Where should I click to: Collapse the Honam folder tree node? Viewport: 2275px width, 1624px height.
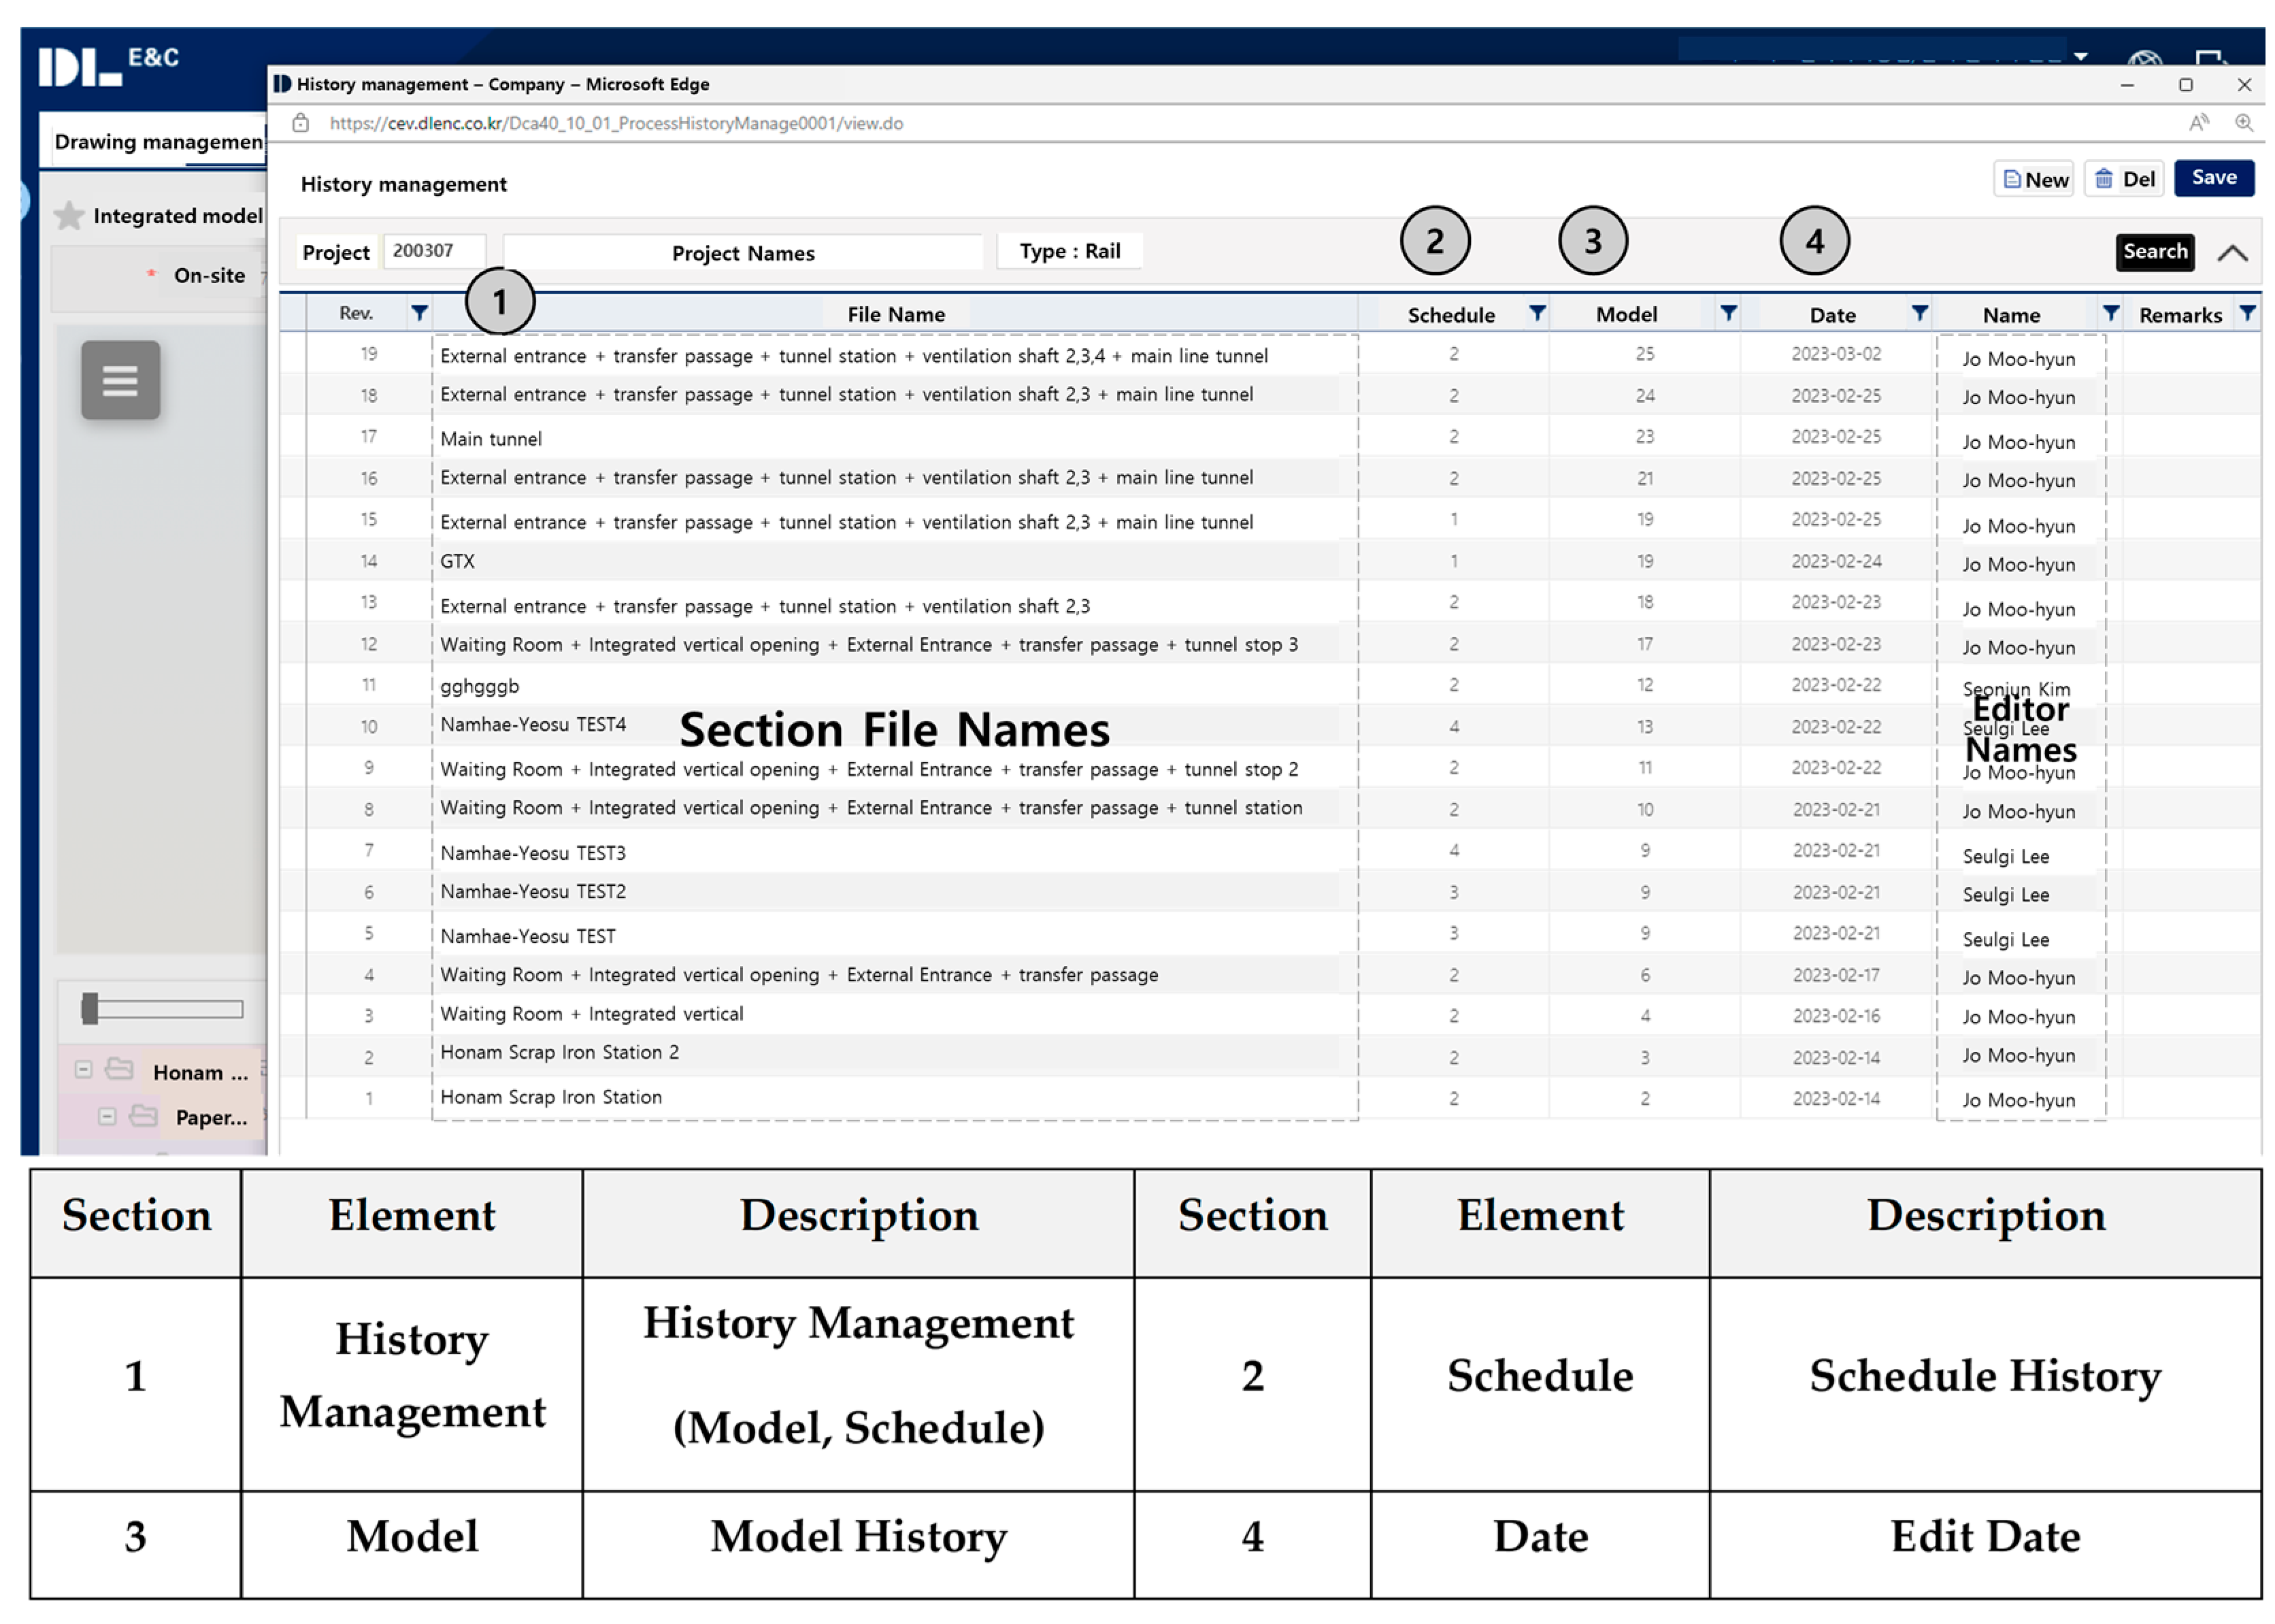click(x=84, y=1070)
